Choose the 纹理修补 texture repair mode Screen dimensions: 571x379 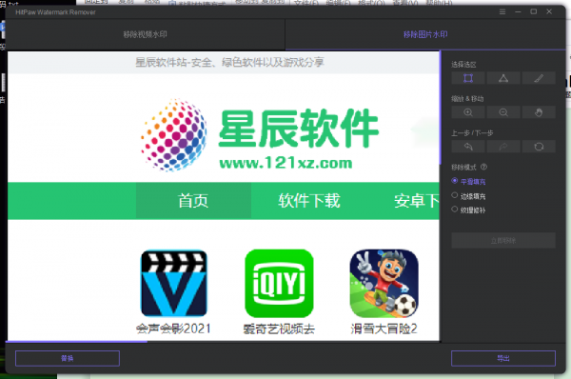coord(468,209)
